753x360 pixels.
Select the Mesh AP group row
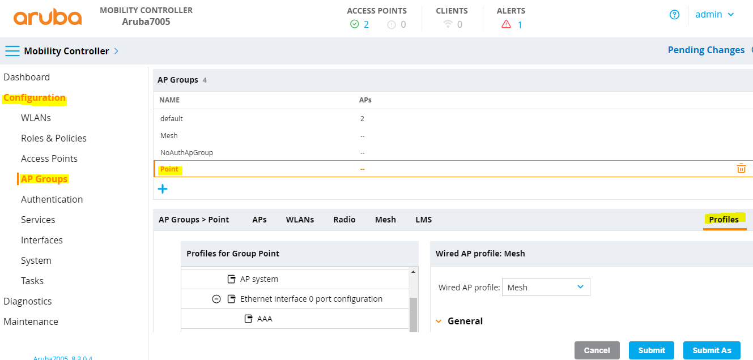(x=453, y=135)
